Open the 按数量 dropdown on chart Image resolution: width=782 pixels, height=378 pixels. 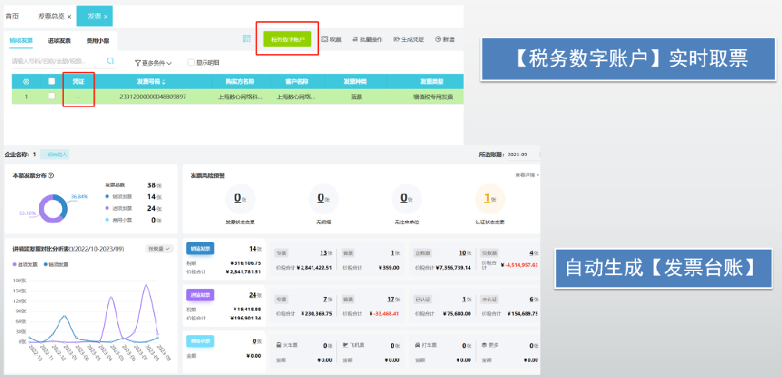(x=160, y=248)
